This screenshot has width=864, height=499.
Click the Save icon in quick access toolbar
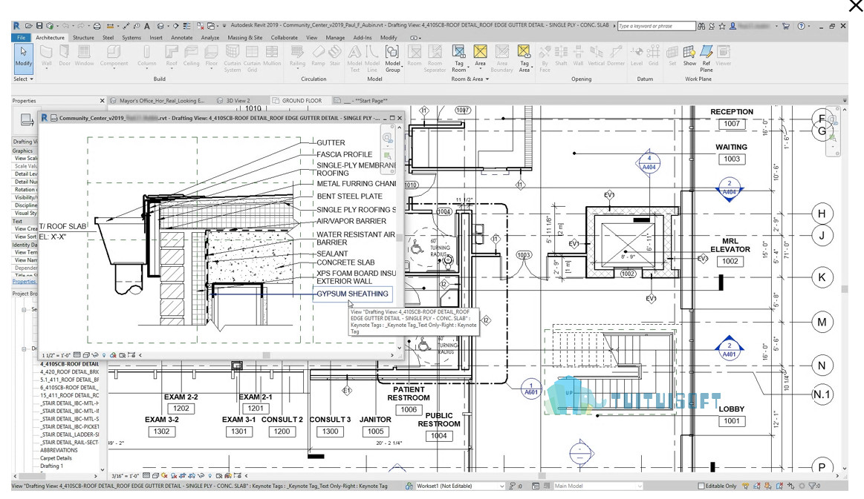coord(39,25)
